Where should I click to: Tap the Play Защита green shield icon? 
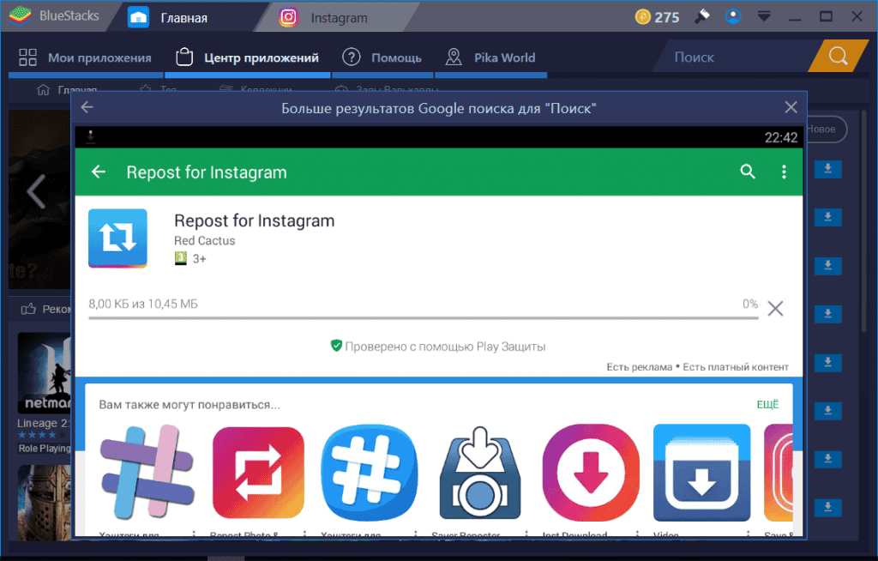pyautogui.click(x=336, y=346)
